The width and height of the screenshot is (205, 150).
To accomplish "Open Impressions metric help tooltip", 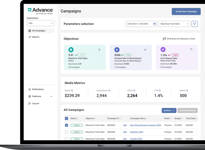I will (109, 91).
